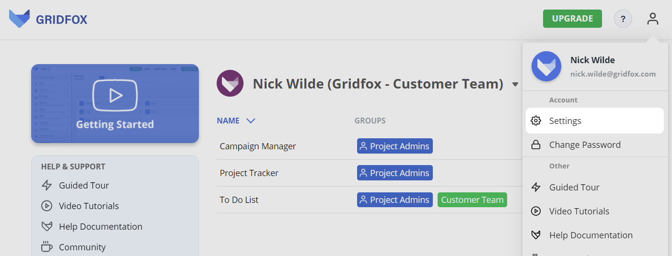Open the Campaign Manager project
This screenshot has width=672, height=256.
258,146
